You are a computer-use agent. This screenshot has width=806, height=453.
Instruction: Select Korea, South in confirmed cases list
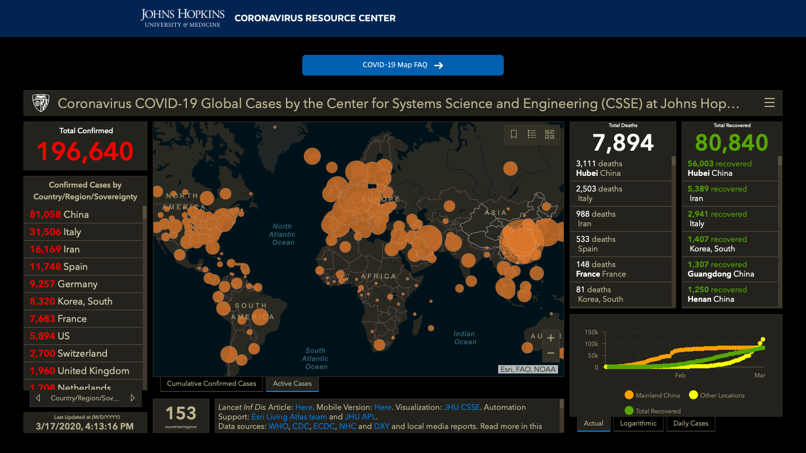click(x=83, y=301)
